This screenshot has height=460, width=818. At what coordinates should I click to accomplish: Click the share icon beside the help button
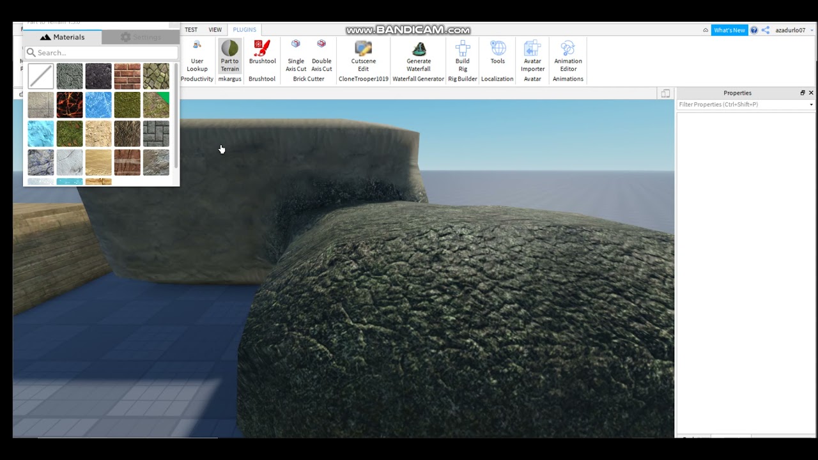coord(766,30)
